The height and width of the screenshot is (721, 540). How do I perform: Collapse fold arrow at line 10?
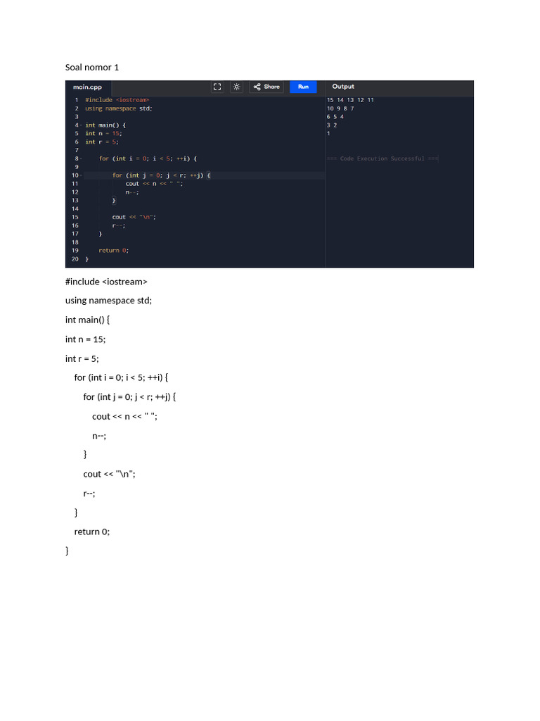pyautogui.click(x=82, y=175)
